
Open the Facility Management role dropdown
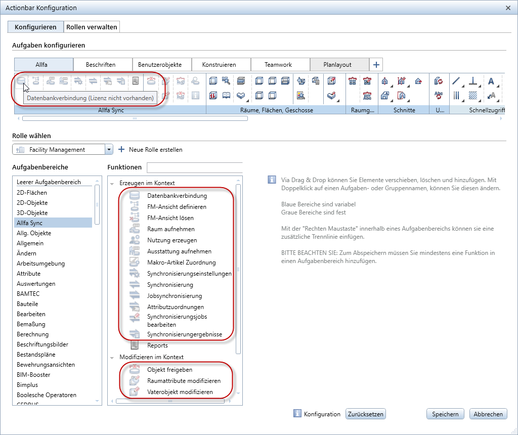click(x=109, y=150)
